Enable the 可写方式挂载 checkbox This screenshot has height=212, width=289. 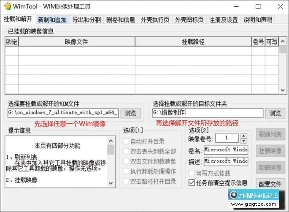192,173
